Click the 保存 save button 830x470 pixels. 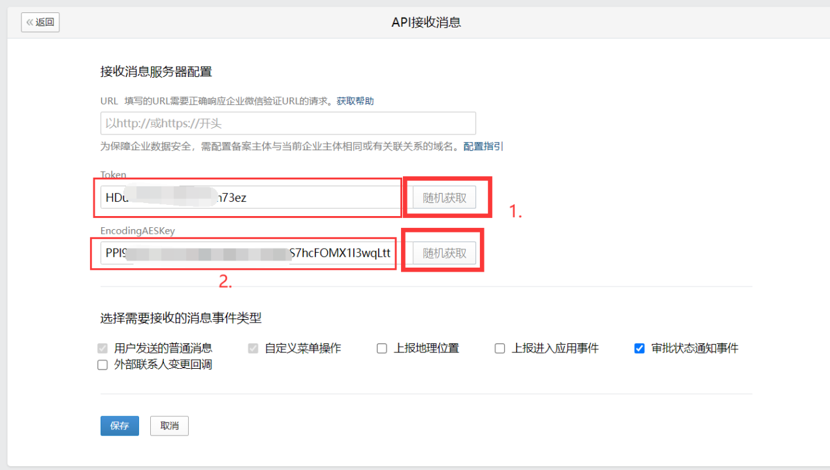click(x=119, y=426)
